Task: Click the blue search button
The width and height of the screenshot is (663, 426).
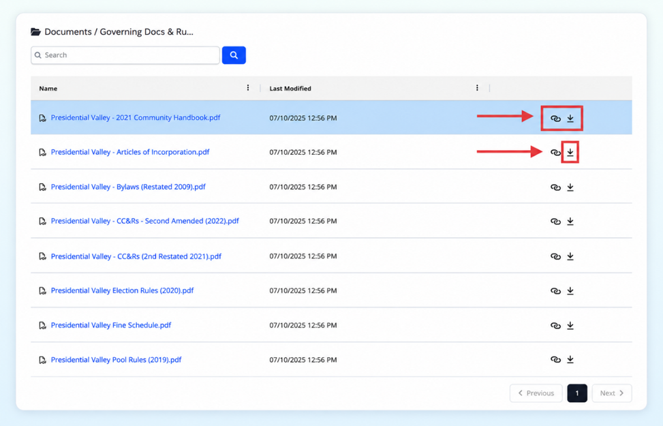Action: point(234,55)
